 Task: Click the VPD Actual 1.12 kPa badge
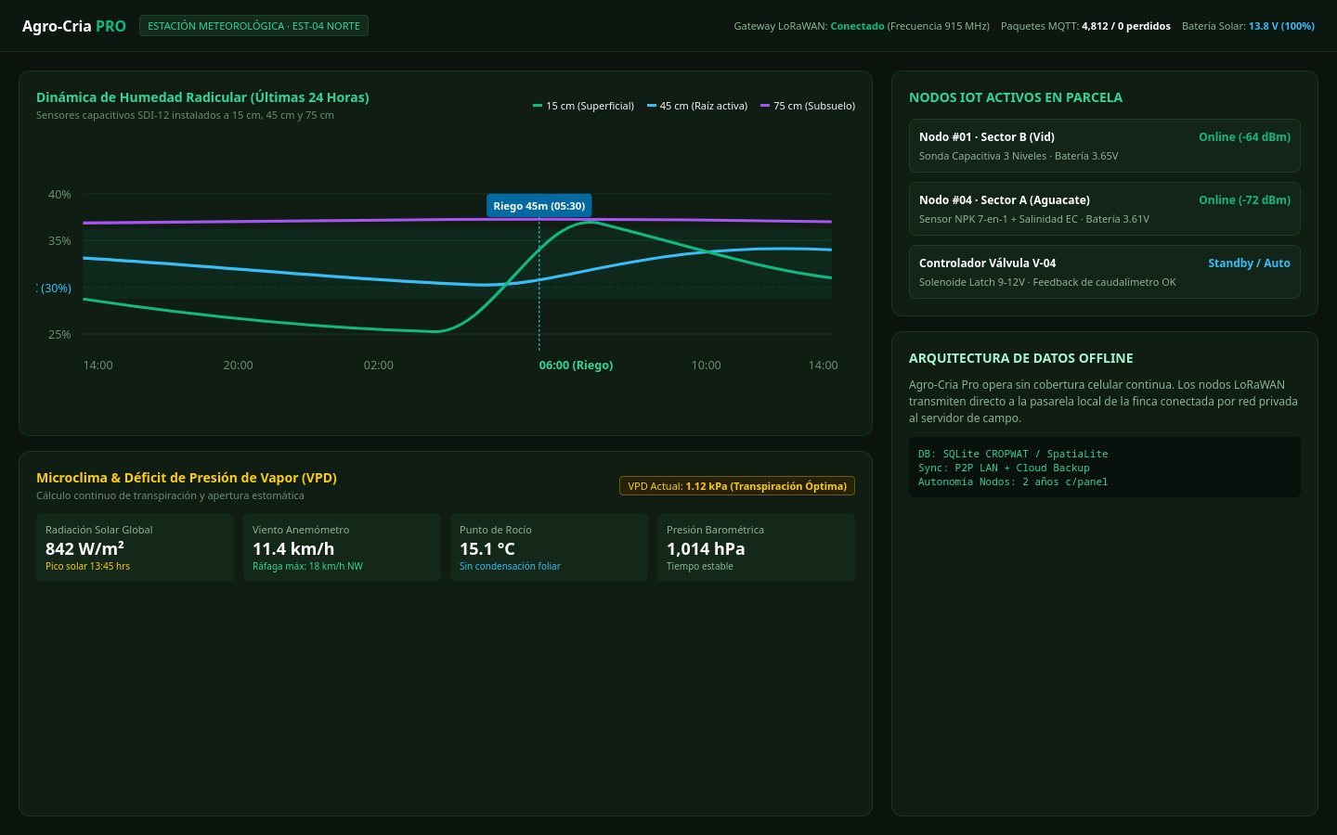pos(737,486)
